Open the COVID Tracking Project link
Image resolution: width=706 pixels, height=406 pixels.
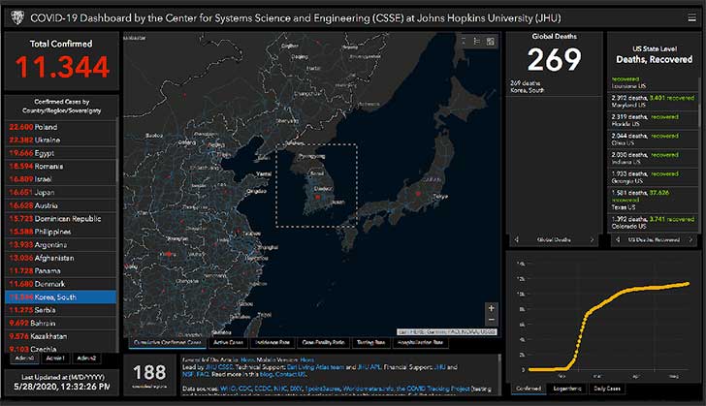pyautogui.click(x=433, y=389)
